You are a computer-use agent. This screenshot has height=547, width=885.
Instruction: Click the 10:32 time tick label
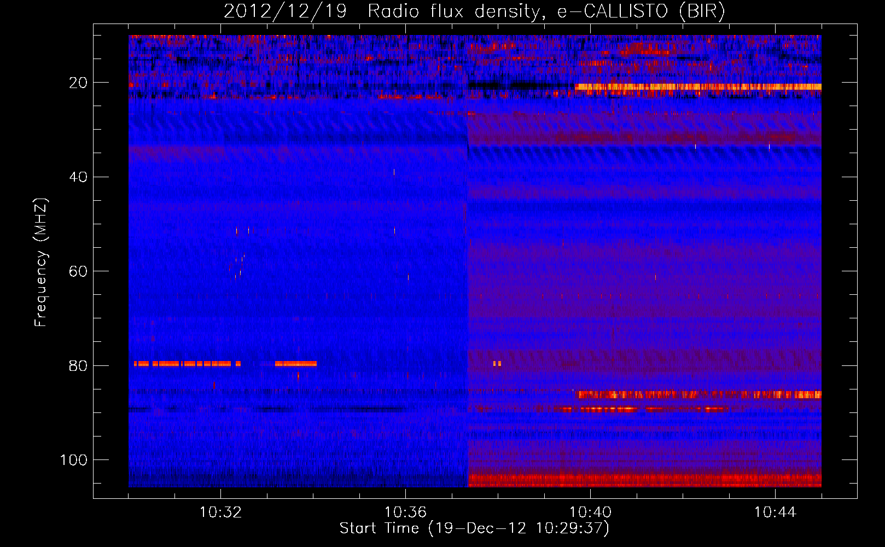[220, 513]
